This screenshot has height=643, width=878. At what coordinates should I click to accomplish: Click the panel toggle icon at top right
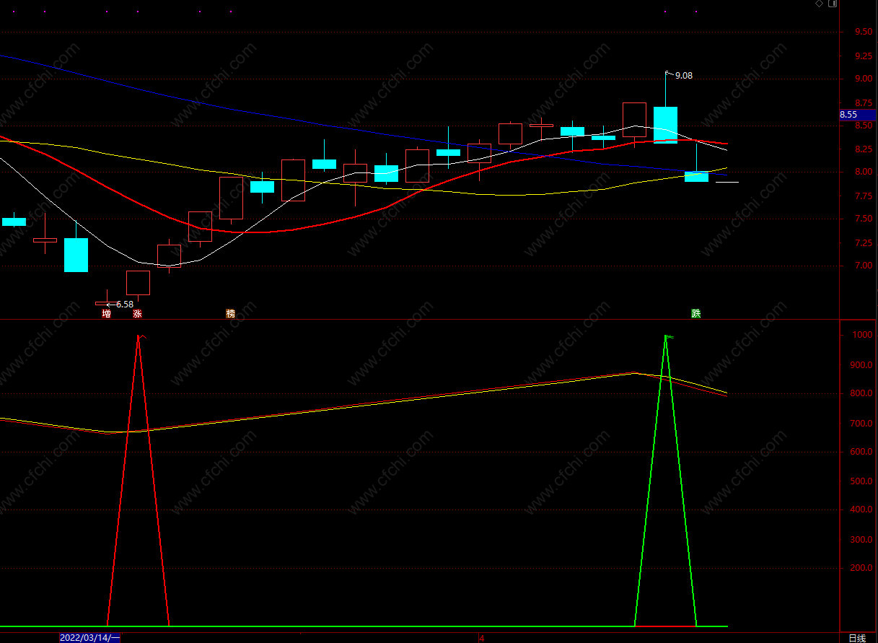coord(833,4)
